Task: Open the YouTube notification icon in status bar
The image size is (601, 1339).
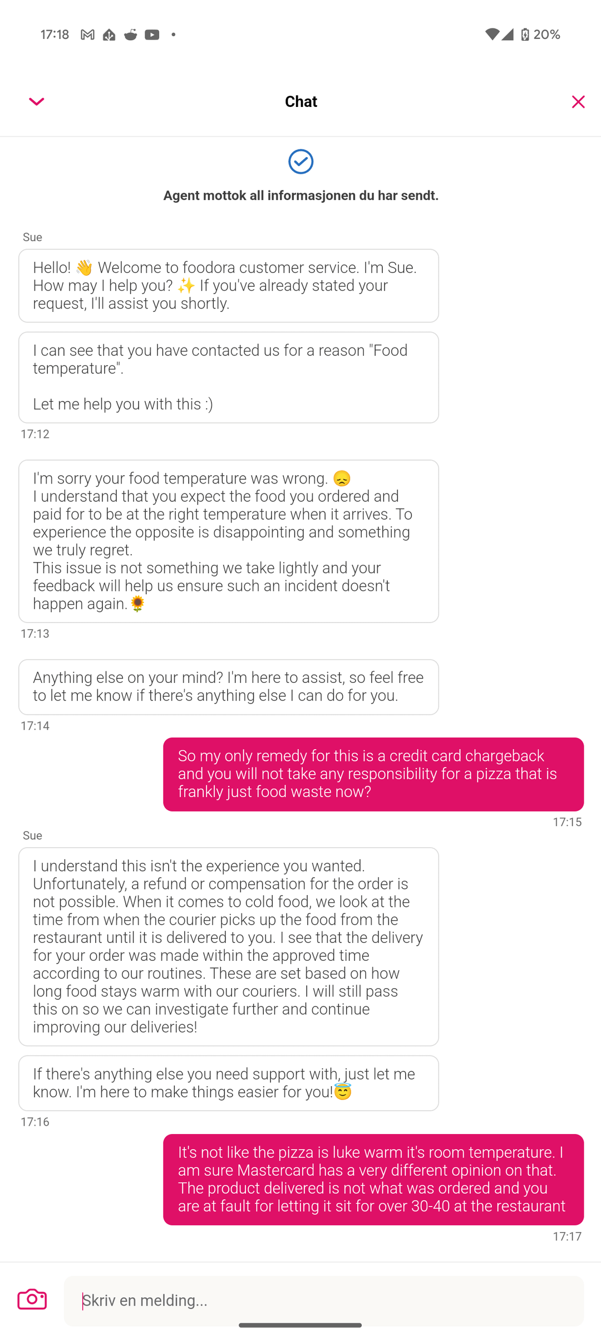Action: tap(152, 35)
